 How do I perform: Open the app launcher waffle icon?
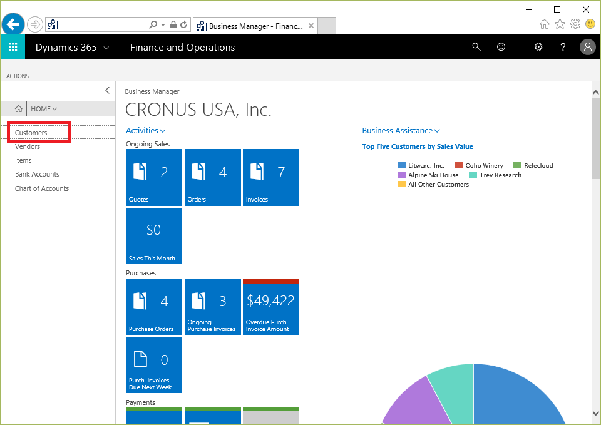13,47
